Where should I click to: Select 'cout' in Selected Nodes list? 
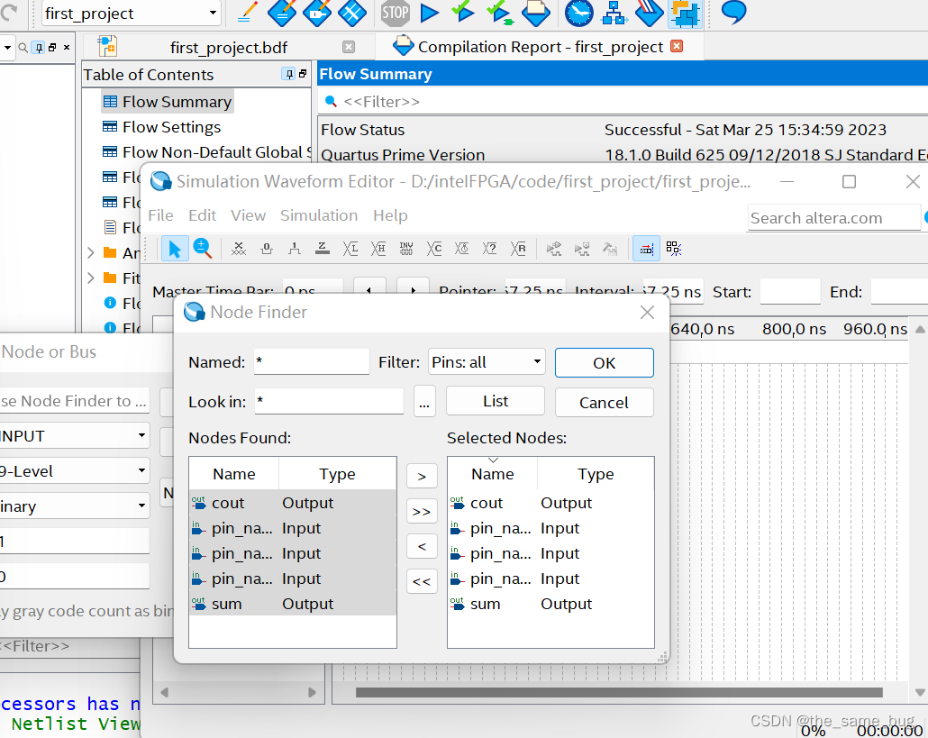(550, 503)
